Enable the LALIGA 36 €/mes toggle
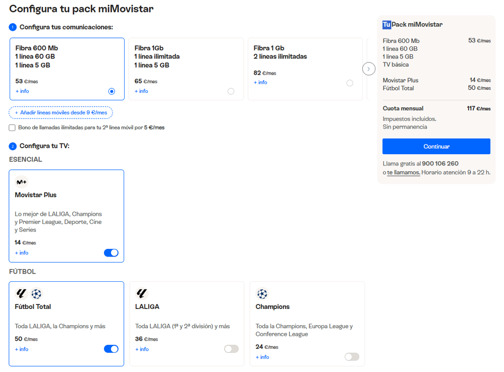The width and height of the screenshot is (504, 372). 232,349
